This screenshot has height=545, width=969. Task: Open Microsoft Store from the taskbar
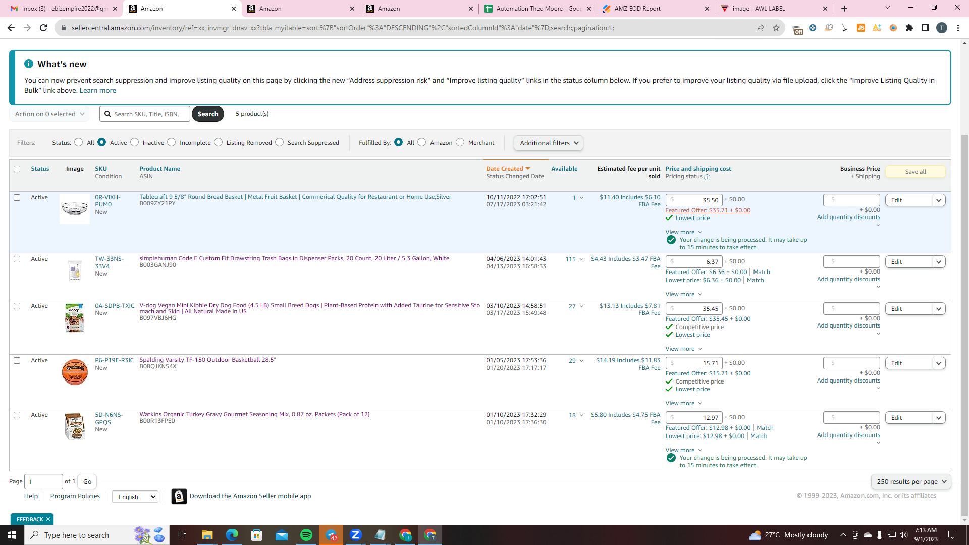click(257, 535)
